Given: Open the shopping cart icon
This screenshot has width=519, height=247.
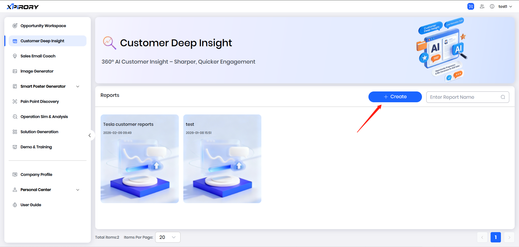Looking at the screenshot, I should click(x=471, y=6).
